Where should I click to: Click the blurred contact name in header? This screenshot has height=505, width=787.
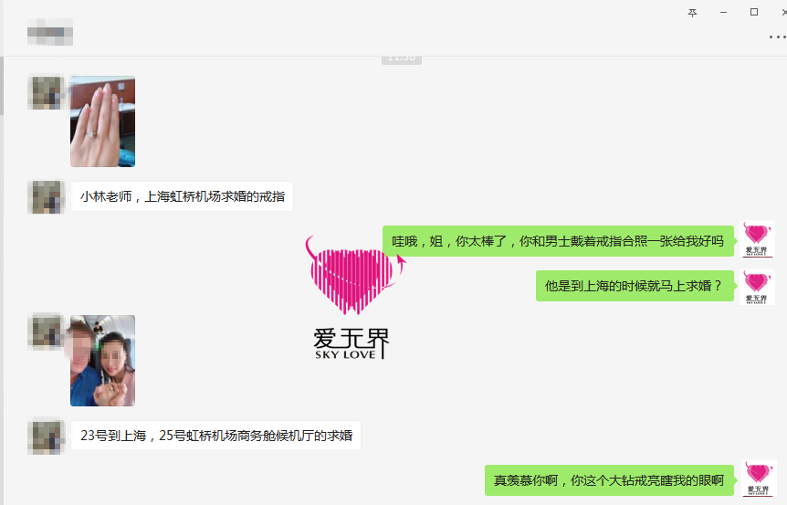tap(50, 37)
